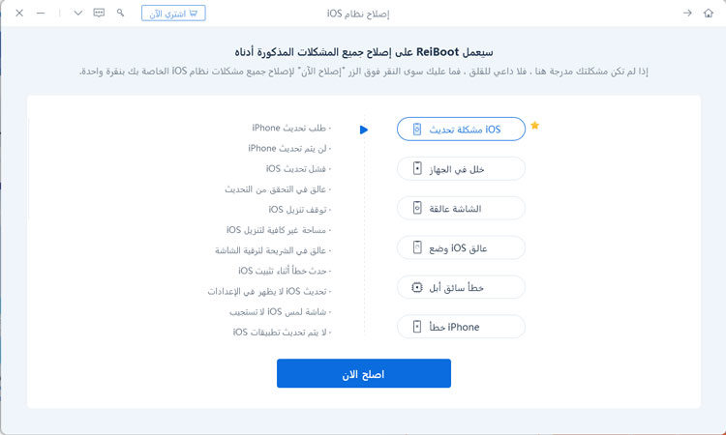Click the stuck screen phone icon

(x=417, y=209)
